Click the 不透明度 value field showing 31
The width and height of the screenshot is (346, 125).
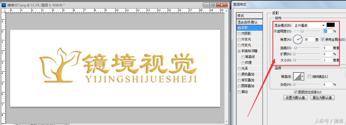point(327,31)
